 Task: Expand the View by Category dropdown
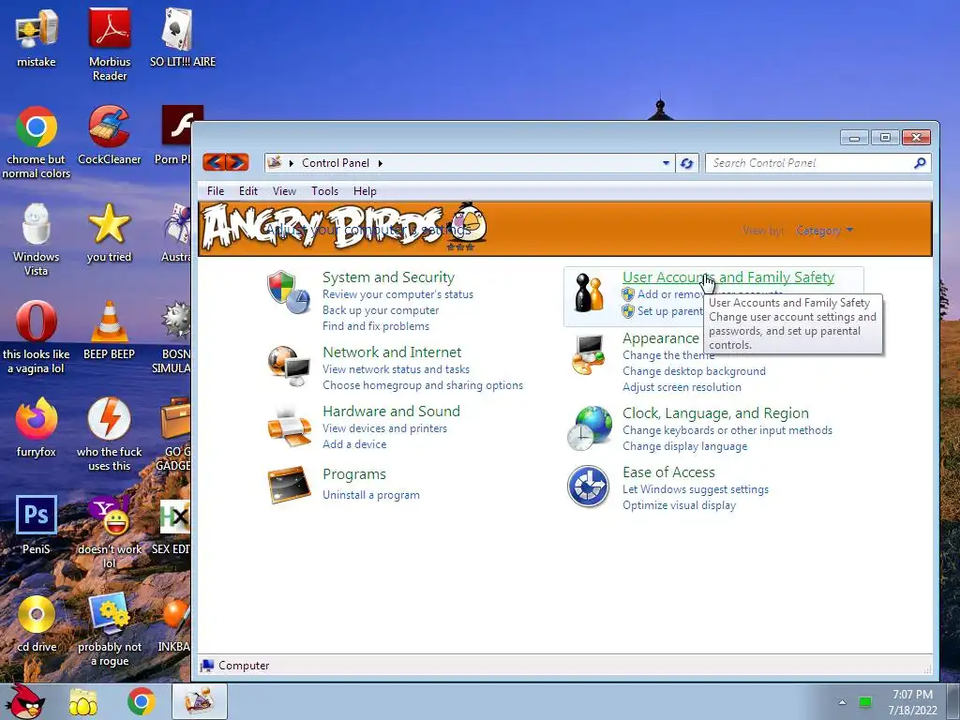825,231
